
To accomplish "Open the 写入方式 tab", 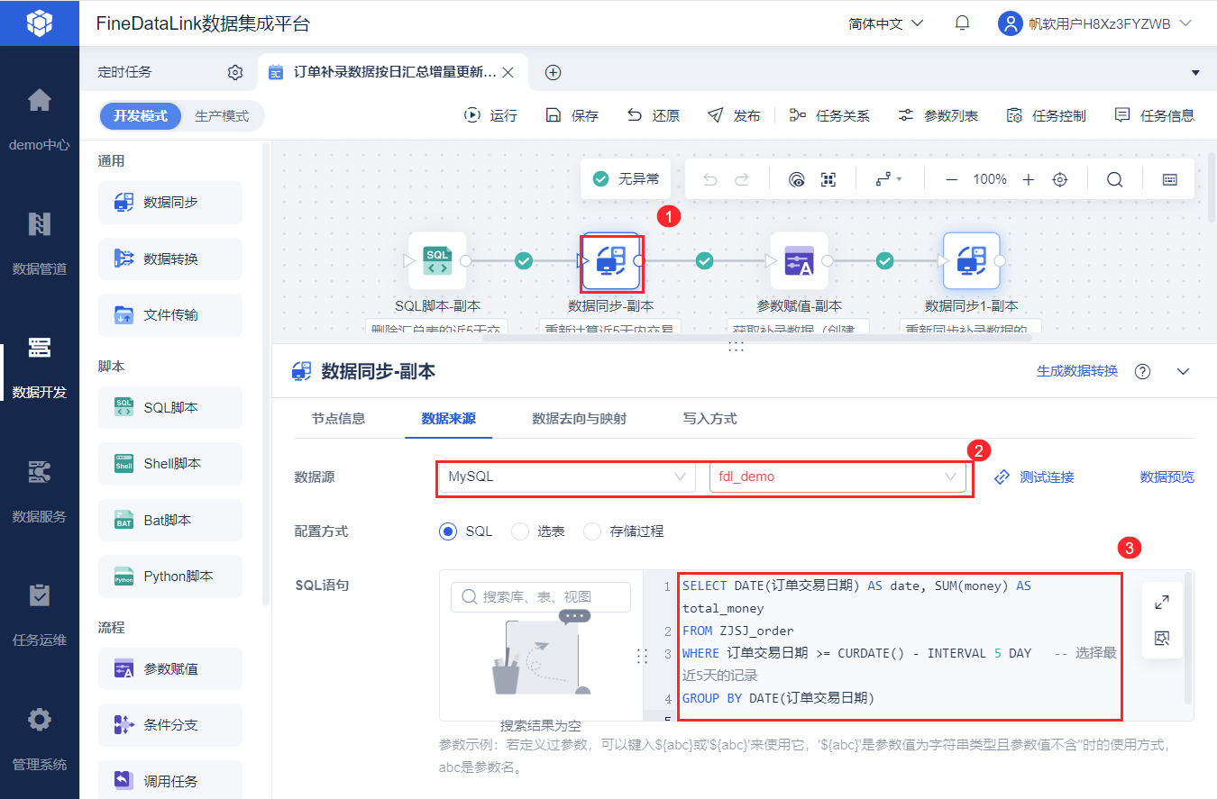I will coord(710,418).
